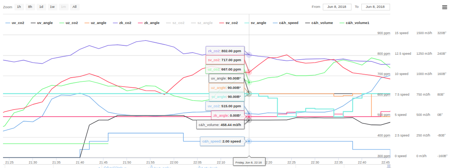The image size is (454, 168).
Task: Click the 320B° axis label
Action: click(x=442, y=33)
